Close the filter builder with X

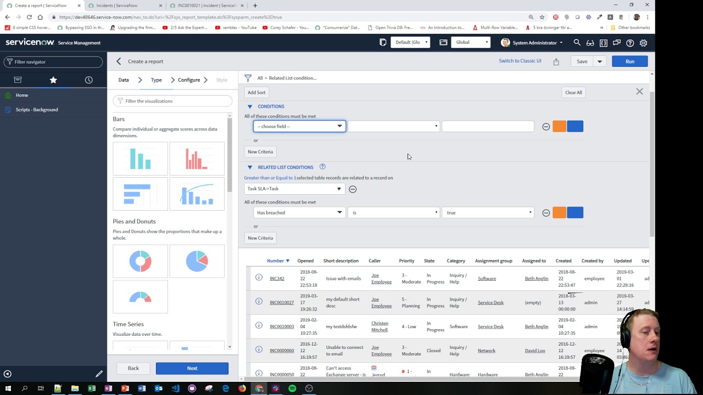[x=639, y=92]
